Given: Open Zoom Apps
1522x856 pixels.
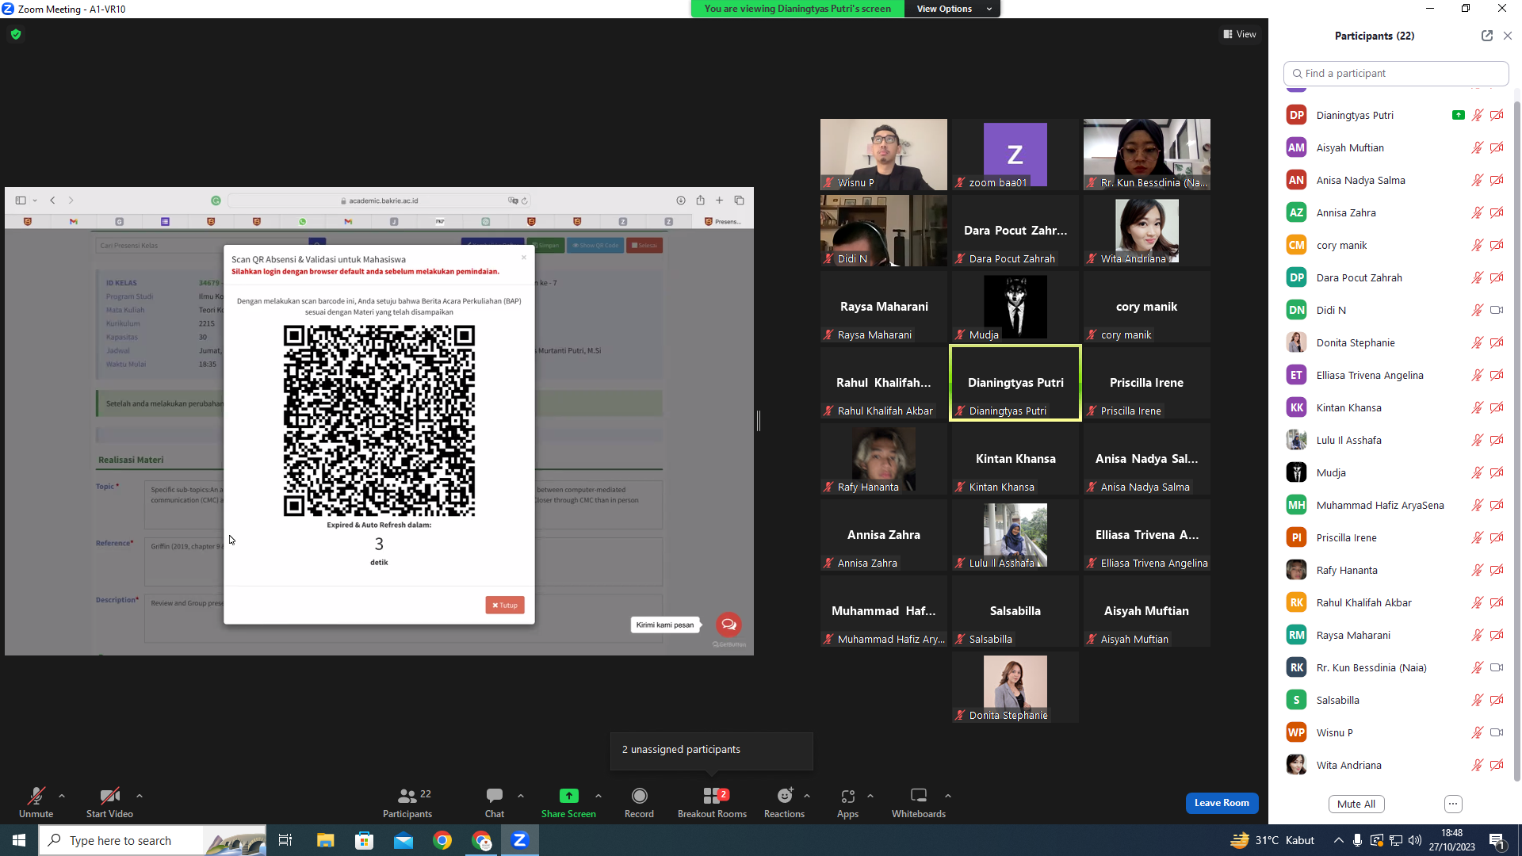Looking at the screenshot, I should (847, 802).
